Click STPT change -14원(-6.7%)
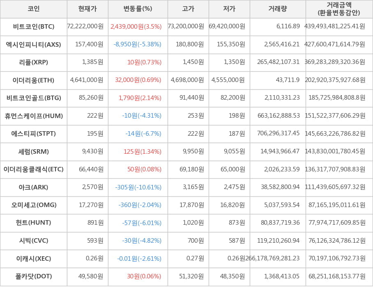The width and height of the screenshot is (373, 287). pyautogui.click(x=143, y=134)
